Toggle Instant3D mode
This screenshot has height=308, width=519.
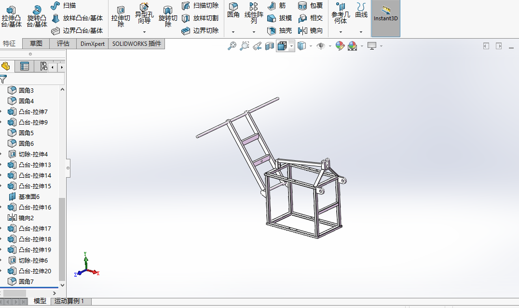pos(385,18)
